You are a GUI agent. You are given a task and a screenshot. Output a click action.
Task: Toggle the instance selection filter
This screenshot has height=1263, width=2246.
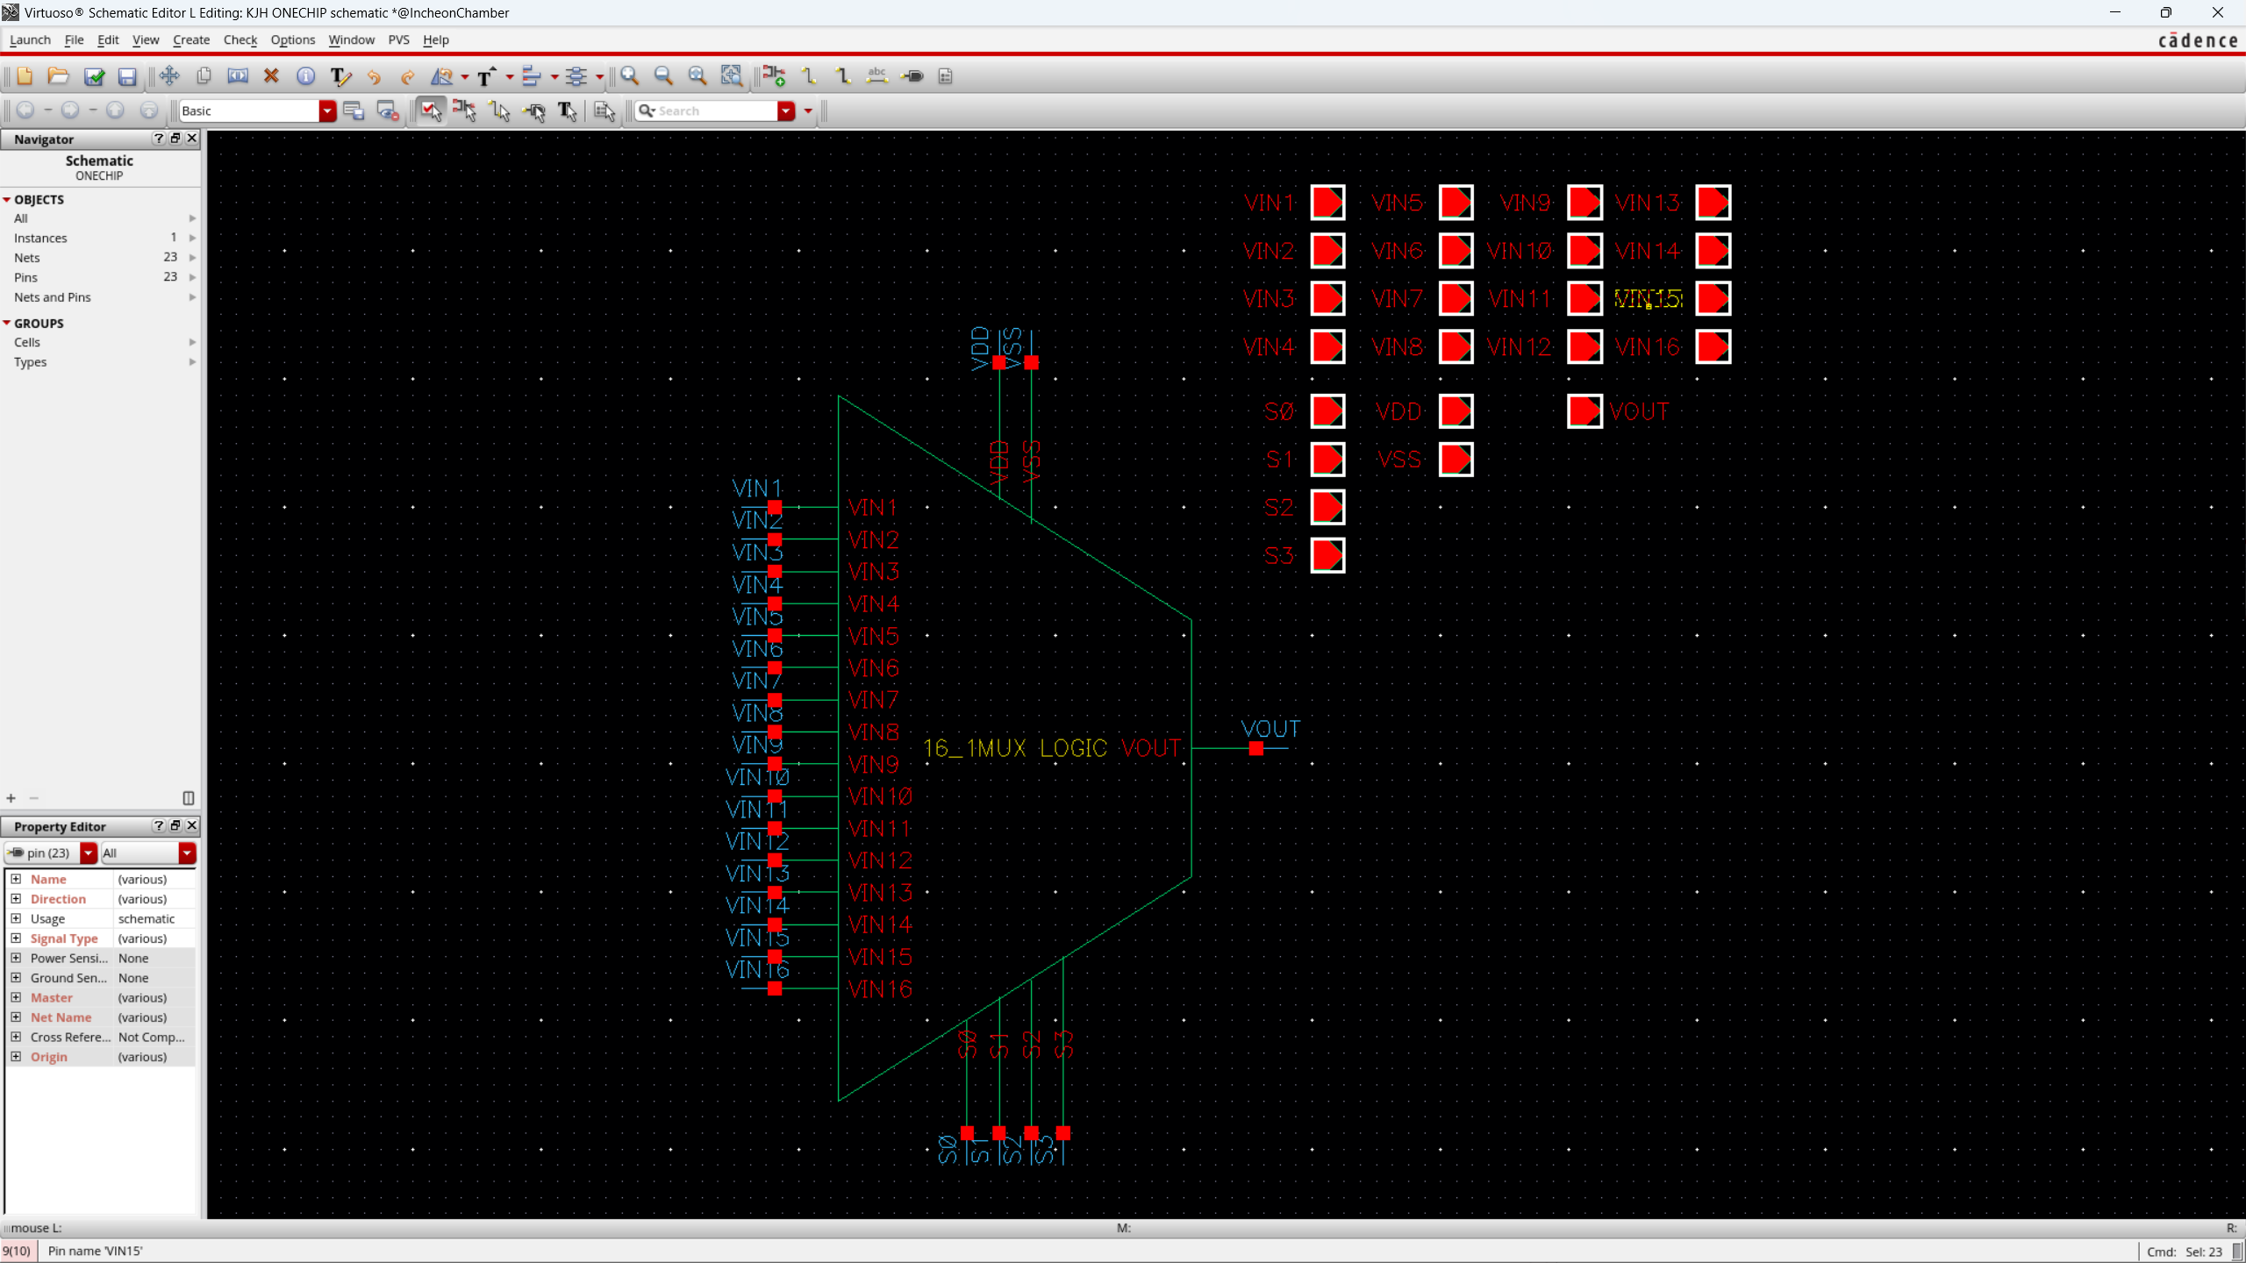pyautogui.click(x=464, y=111)
